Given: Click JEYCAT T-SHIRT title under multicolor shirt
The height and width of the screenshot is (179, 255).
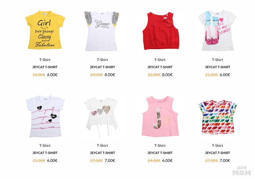Looking at the screenshot, I should point(218,153).
